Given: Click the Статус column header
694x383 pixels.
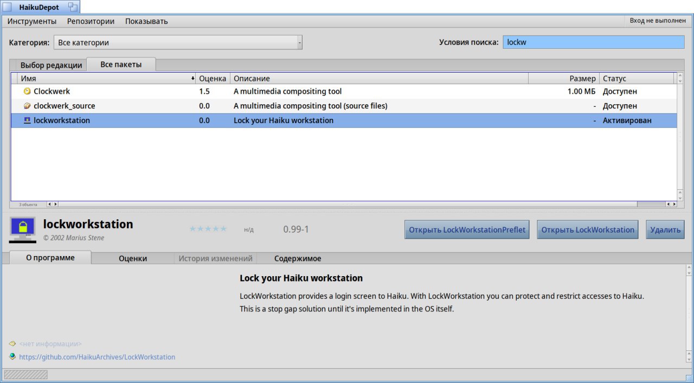Looking at the screenshot, I should [x=637, y=79].
